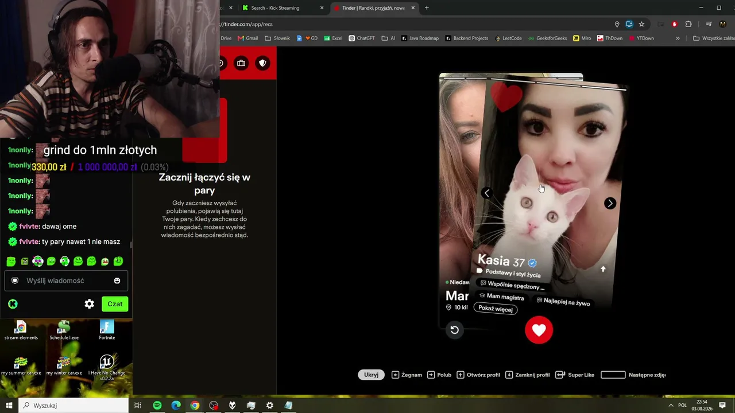Select the 'Schedule I.exe' desktop shortcut
Viewport: 735px width, 413px height.
[64, 330]
